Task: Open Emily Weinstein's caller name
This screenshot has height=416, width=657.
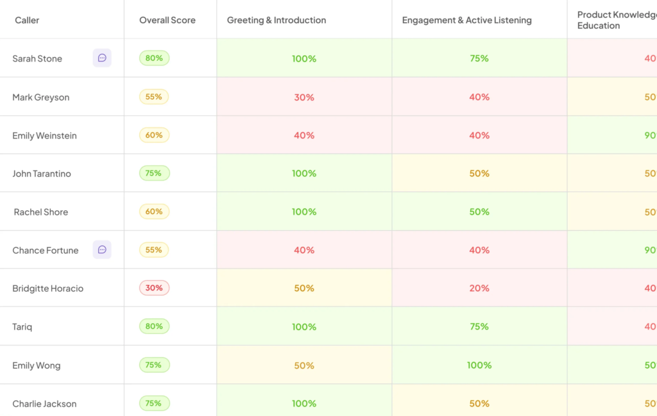Action: tap(44, 136)
